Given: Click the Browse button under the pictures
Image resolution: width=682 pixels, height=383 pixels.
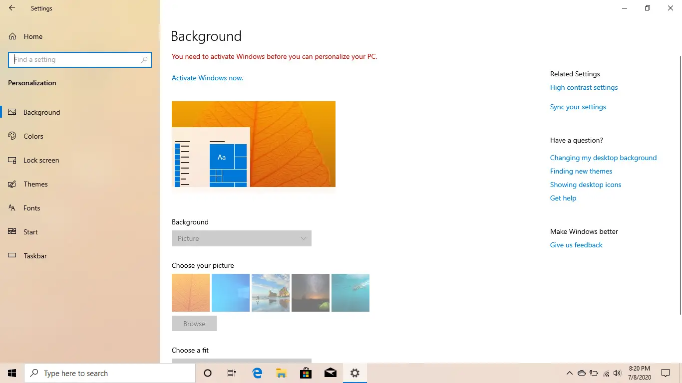Looking at the screenshot, I should pos(194,324).
